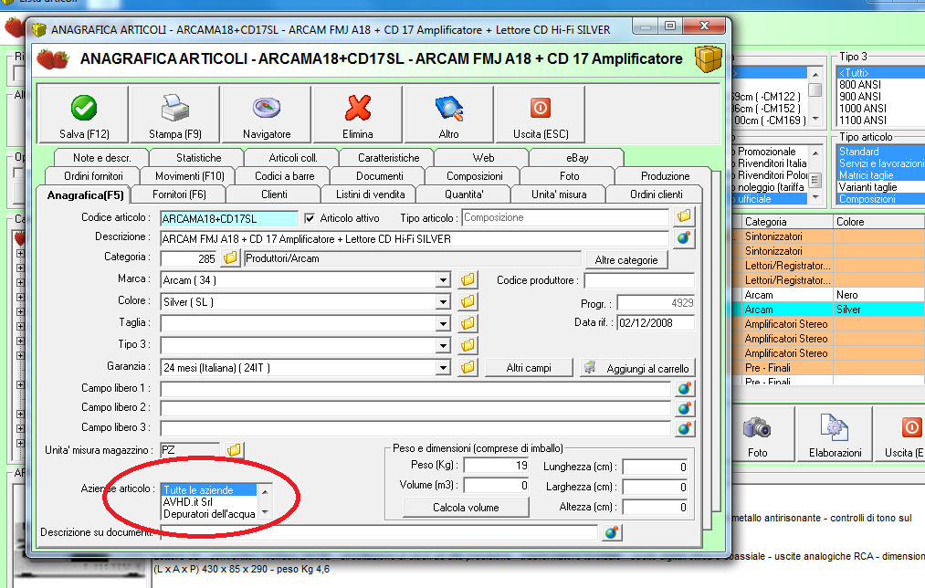Open folder icon beside Marca dropdown
This screenshot has width=925, height=588.
pyautogui.click(x=468, y=279)
